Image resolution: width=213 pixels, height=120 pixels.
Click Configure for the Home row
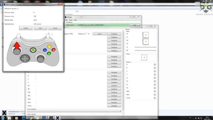[114, 106]
